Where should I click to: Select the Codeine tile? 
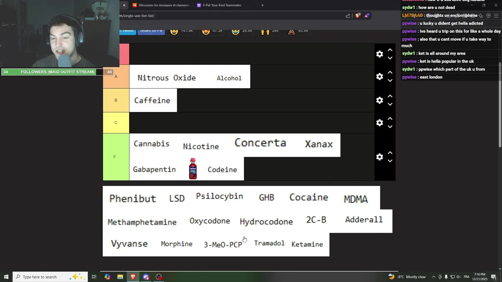pos(222,169)
